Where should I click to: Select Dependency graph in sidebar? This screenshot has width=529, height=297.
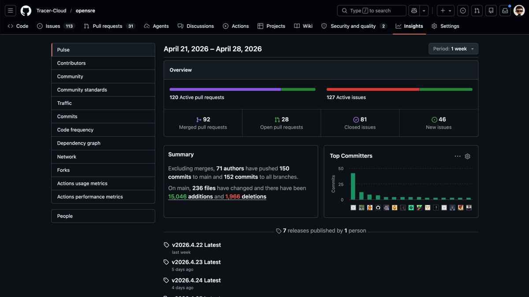pyautogui.click(x=103, y=143)
